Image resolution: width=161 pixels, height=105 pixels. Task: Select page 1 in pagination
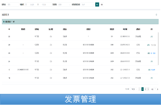point(143,89)
